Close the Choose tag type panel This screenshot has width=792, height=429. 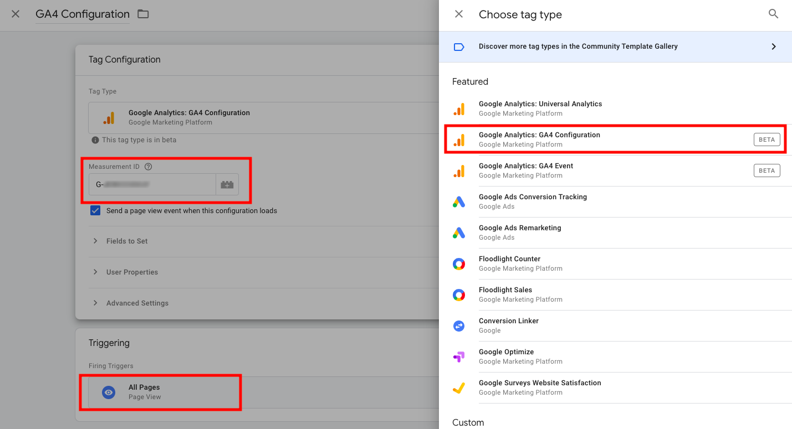point(459,14)
